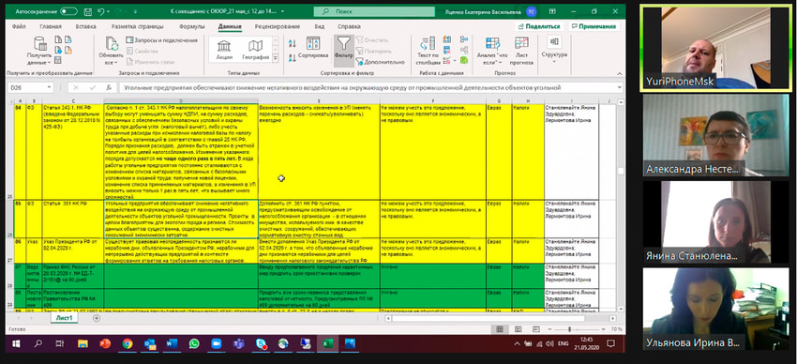
Task: Switch to the Формулы tab
Action: (192, 26)
